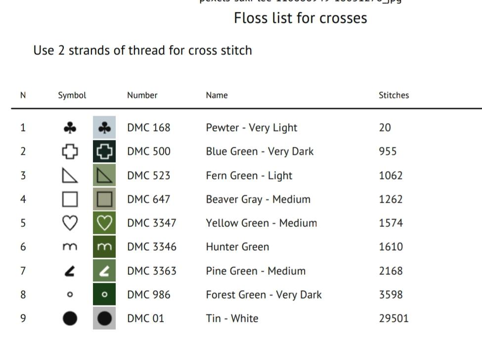Select the Forest Green Very Dark swatch
482x340 pixels.
click(x=104, y=294)
